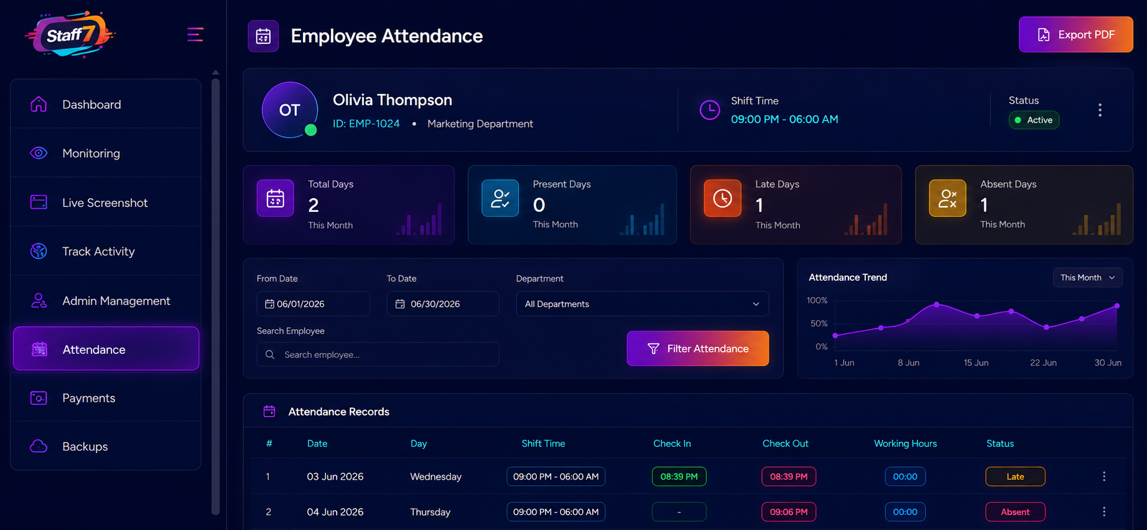Image resolution: width=1147 pixels, height=530 pixels.
Task: Open Live Screenshot section
Action: point(106,202)
